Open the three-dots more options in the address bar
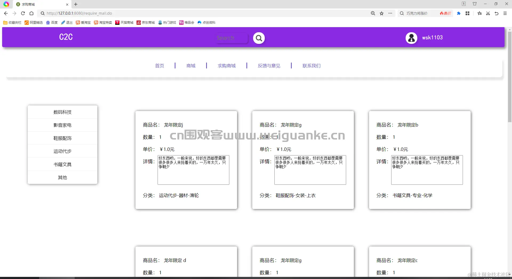Screen dimensions: 512x279 pyautogui.click(x=390, y=13)
